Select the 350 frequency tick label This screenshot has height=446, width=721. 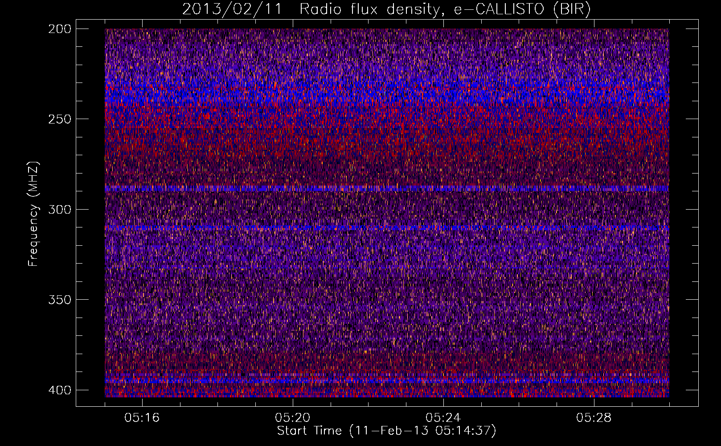pos(59,300)
